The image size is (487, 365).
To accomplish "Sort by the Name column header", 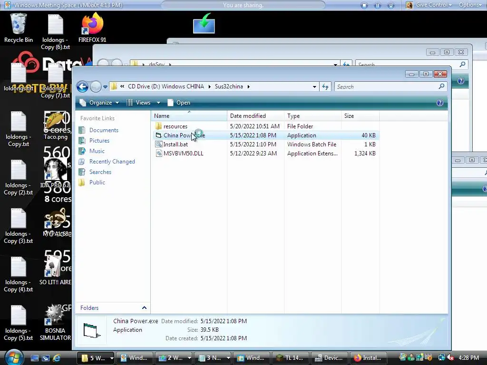I will coord(189,116).
